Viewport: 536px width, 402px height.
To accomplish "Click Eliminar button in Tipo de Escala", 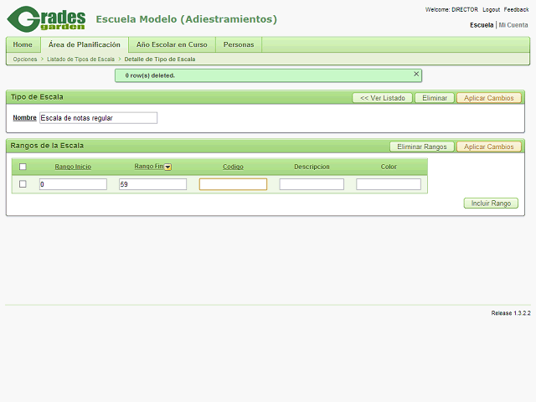I will pyautogui.click(x=435, y=98).
